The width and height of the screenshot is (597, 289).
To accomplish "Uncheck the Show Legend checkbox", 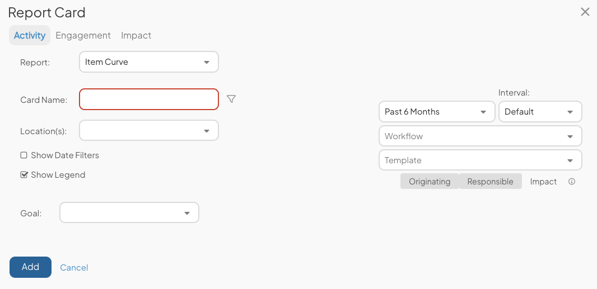I will pos(24,175).
